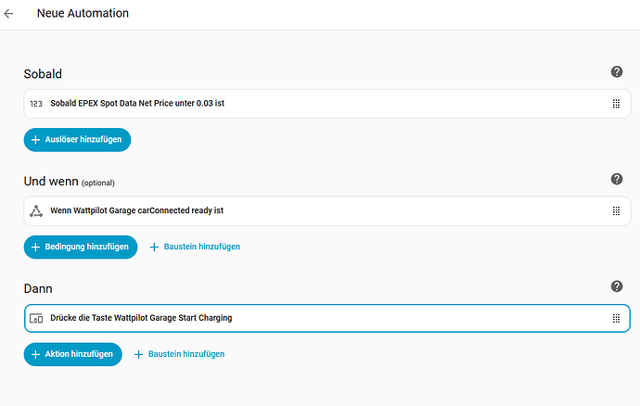Click the Neue Automation page title
640x406 pixels.
pyautogui.click(x=83, y=14)
